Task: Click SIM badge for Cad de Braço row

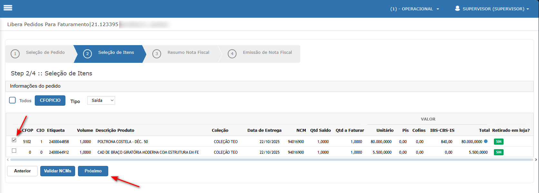Action: point(498,152)
